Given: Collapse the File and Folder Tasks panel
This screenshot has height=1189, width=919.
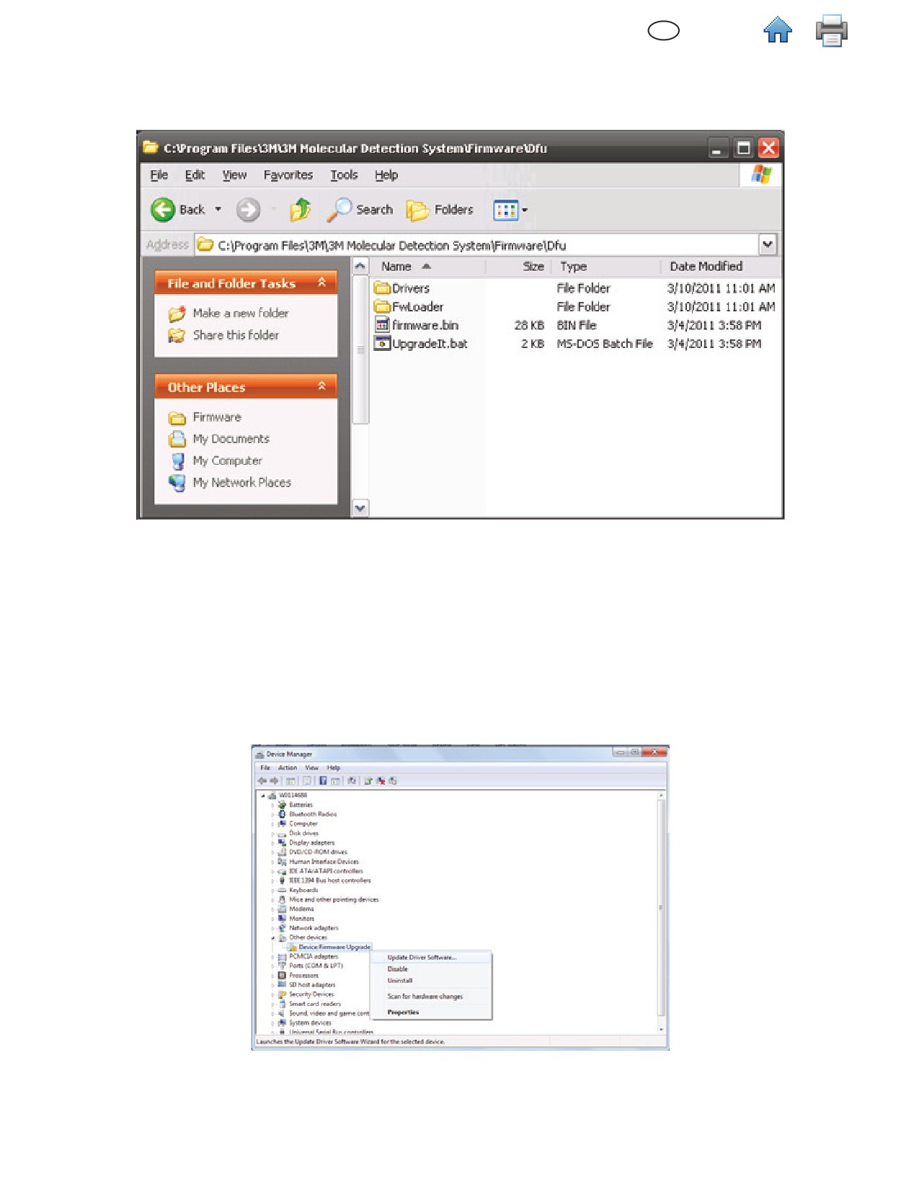Looking at the screenshot, I should tap(321, 283).
